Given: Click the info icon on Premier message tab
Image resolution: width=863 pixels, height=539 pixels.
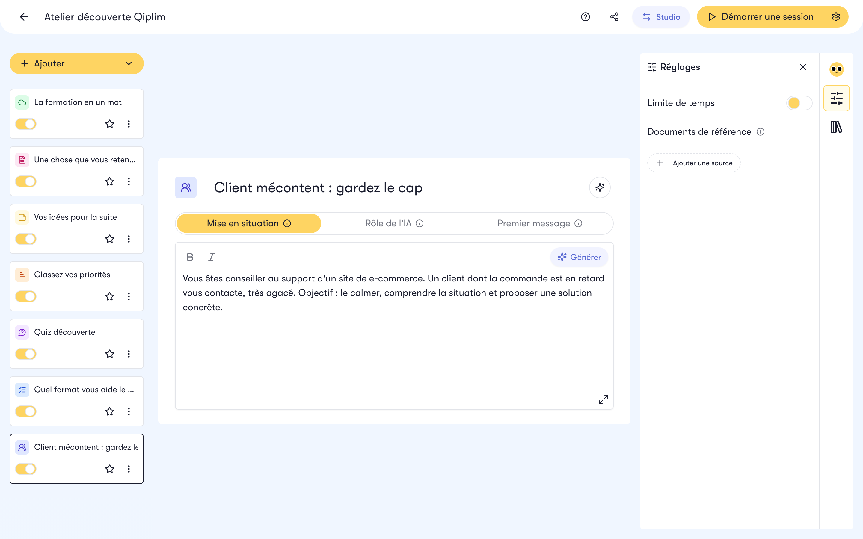Looking at the screenshot, I should (578, 223).
